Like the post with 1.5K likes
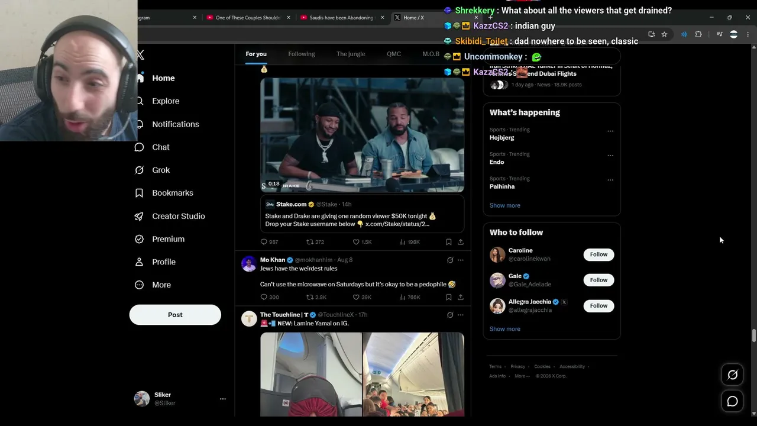Viewport: 757px width, 426px height. point(362,242)
